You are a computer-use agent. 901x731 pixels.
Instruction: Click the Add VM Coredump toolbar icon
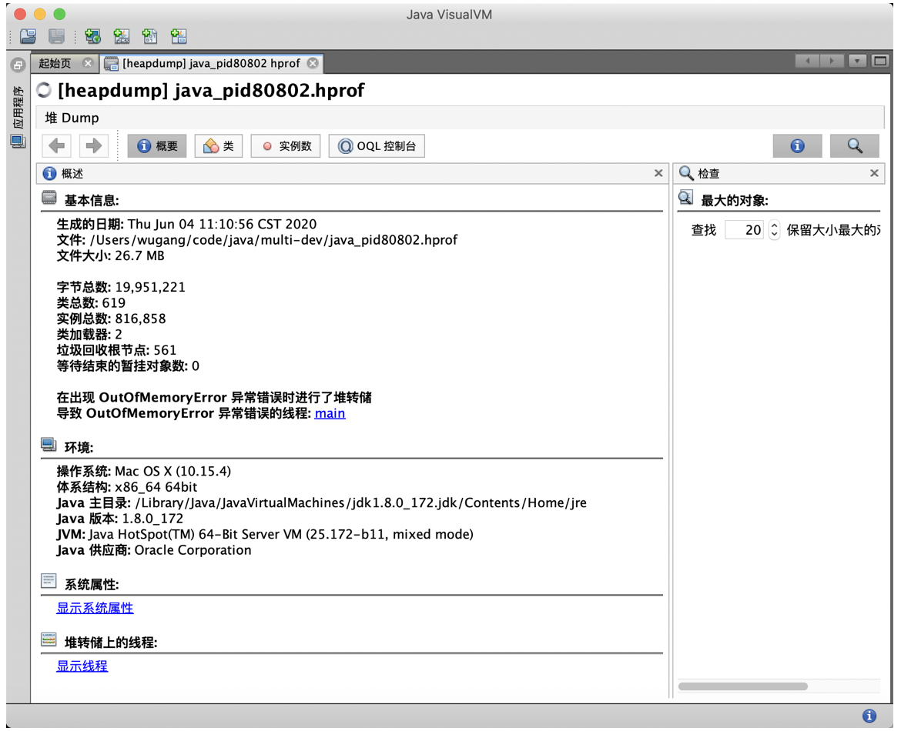pyautogui.click(x=149, y=36)
